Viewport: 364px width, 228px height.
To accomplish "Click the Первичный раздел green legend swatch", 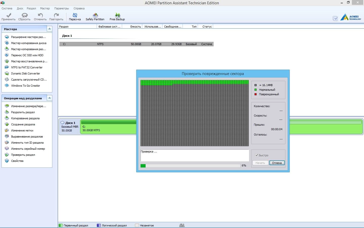I will 61,225.
